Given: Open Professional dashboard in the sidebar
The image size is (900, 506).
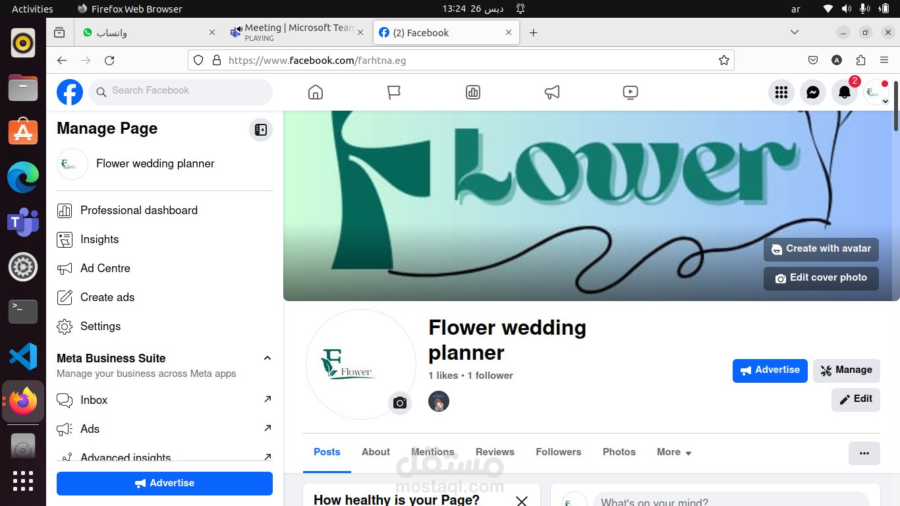Looking at the screenshot, I should coord(165,210).
